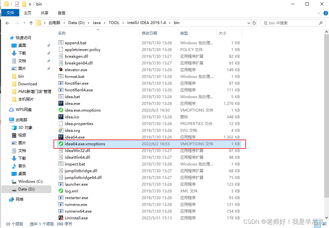
Task: Open Download folder in quick access
Action: [x=25, y=84]
